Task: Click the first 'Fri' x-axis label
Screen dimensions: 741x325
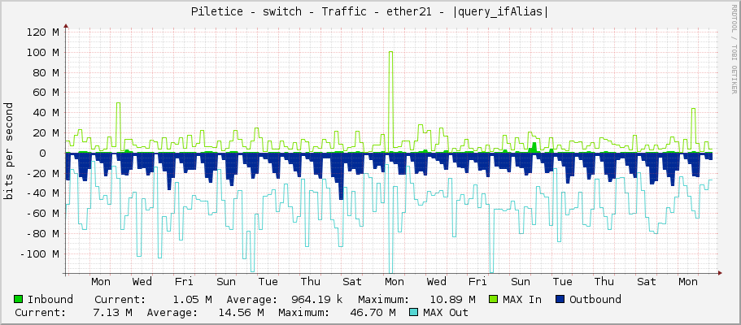Action: (184, 282)
